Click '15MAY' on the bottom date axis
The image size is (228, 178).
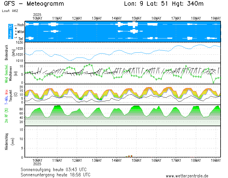[x=137, y=160]
